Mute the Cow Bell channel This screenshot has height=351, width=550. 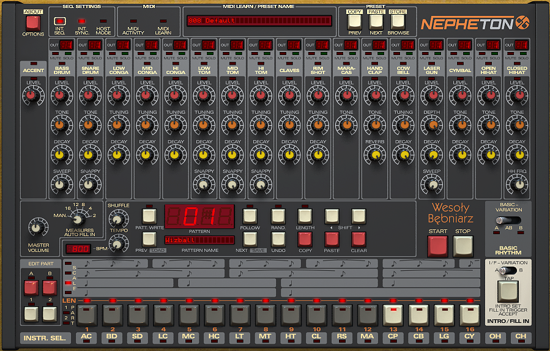(396, 54)
